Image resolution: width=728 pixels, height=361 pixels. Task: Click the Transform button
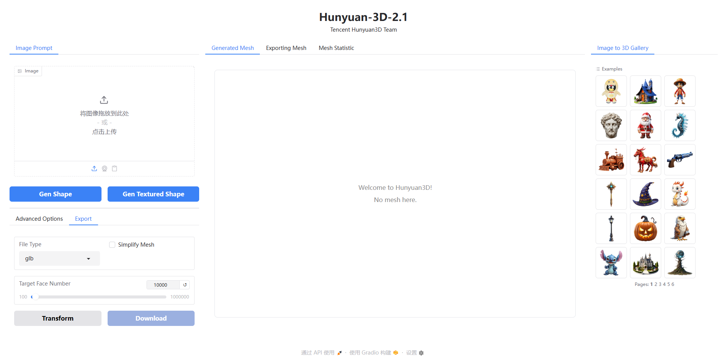point(58,318)
